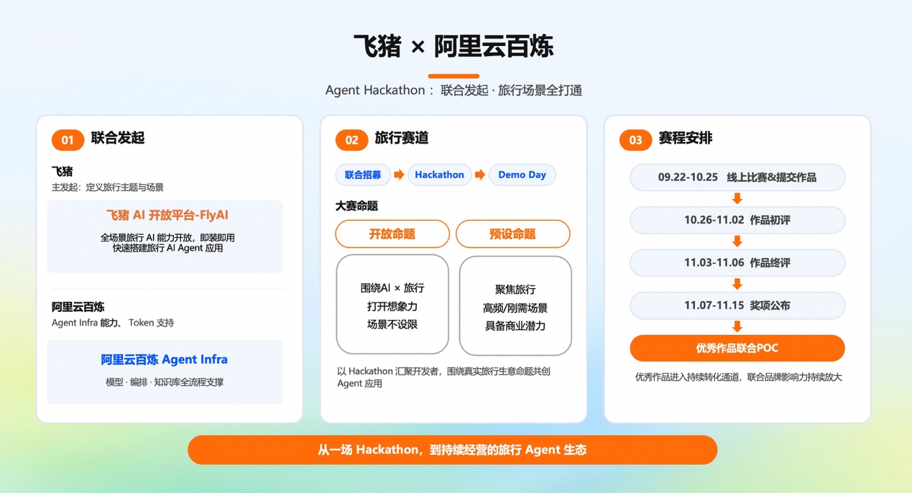
Task: Click the 赛程安排 section heading
Action: point(686,138)
